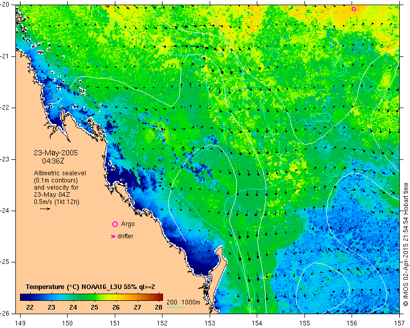Click the "drifter" legend label

(x=125, y=236)
